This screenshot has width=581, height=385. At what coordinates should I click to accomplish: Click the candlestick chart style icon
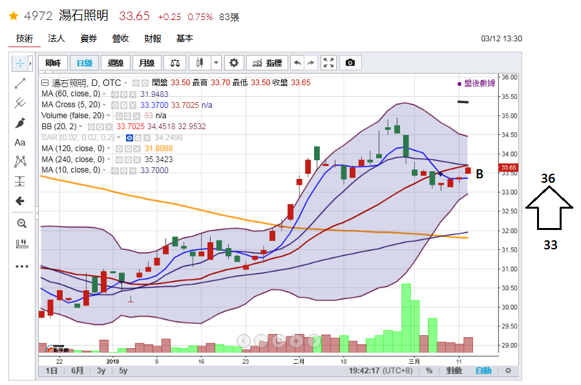[200, 63]
